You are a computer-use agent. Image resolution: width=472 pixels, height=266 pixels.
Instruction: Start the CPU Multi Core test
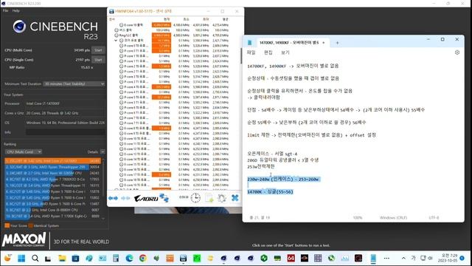point(98,50)
